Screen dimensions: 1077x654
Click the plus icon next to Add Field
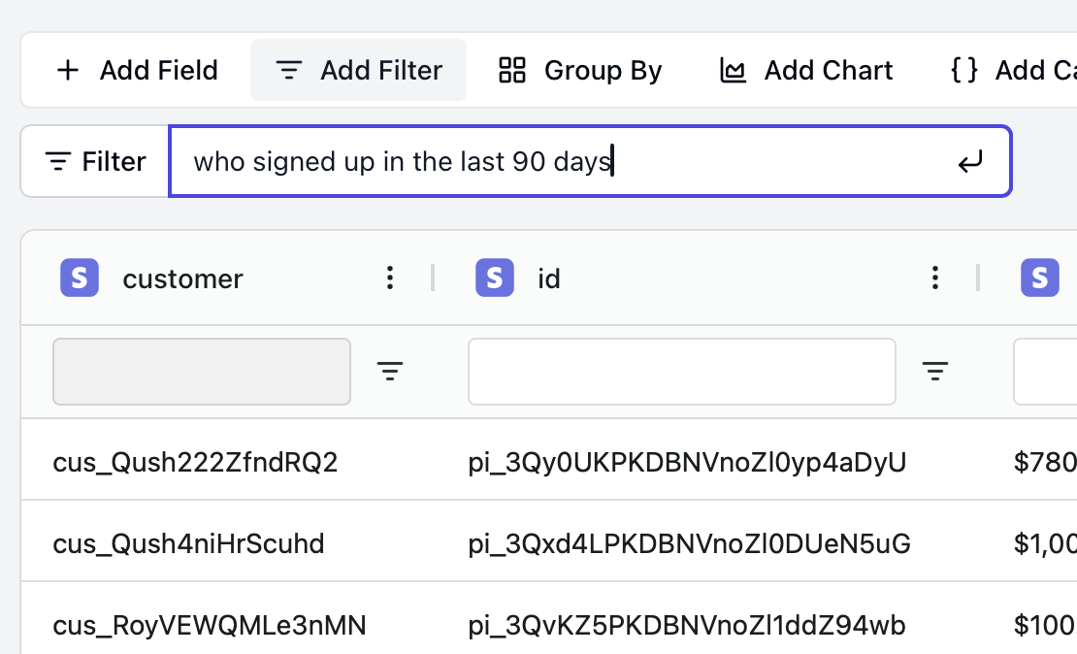(68, 70)
